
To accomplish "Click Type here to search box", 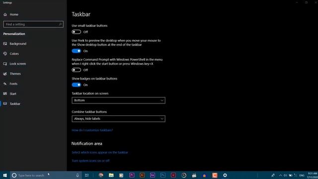I will coord(46,175).
